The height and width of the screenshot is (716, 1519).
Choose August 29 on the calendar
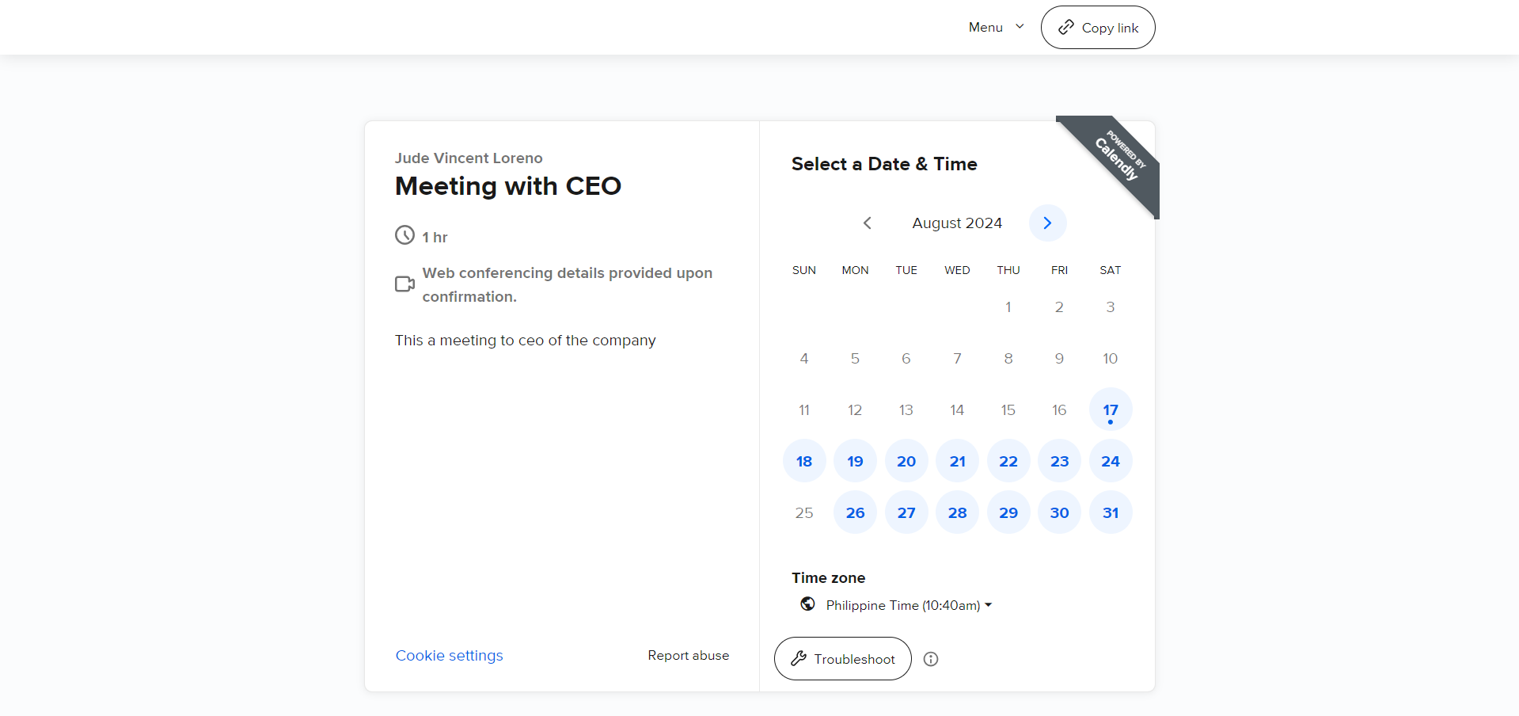click(x=1008, y=513)
